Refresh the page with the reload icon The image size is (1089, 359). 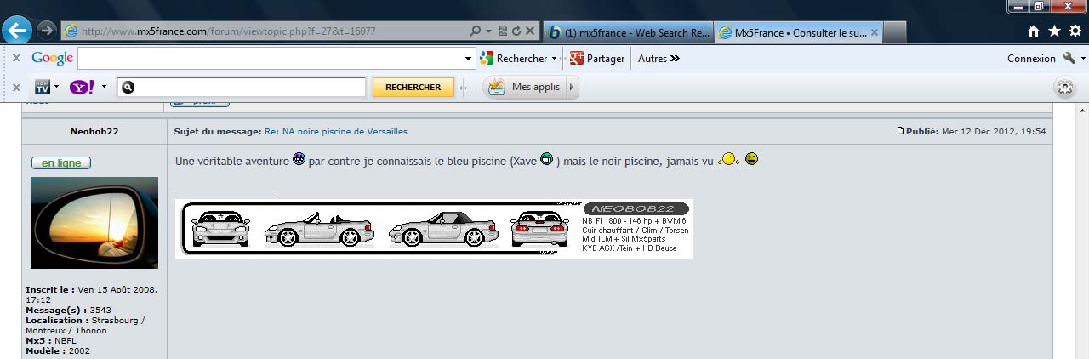pos(516,31)
